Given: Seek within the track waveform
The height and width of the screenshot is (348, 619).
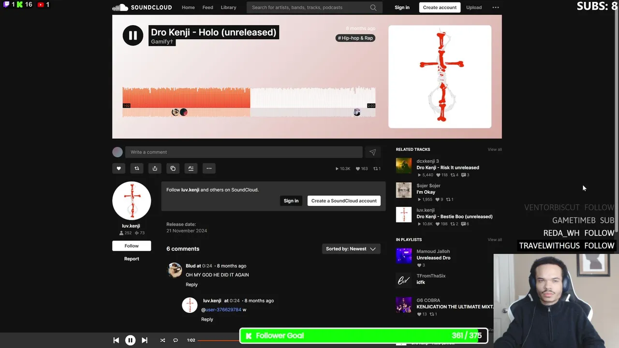Looking at the screenshot, I should click(x=249, y=101).
